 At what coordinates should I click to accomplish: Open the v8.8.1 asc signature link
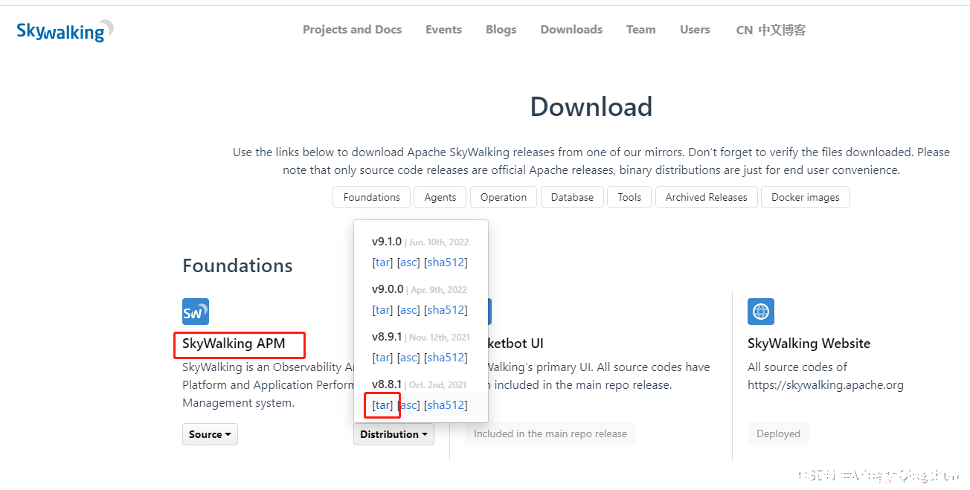408,405
